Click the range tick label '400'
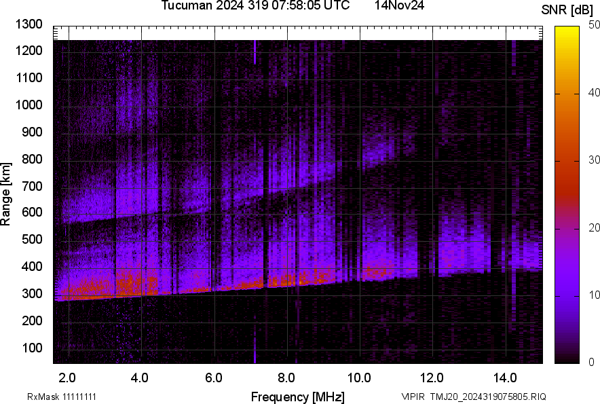The height and width of the screenshot is (404, 600). tap(32, 266)
